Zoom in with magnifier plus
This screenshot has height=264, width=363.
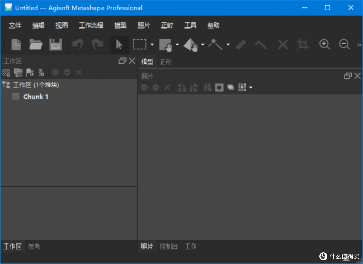click(x=325, y=44)
